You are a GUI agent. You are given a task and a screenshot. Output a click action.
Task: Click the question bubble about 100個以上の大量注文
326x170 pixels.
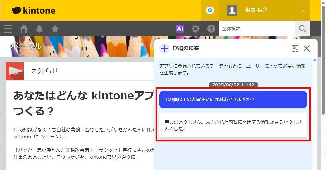[x=233, y=99]
